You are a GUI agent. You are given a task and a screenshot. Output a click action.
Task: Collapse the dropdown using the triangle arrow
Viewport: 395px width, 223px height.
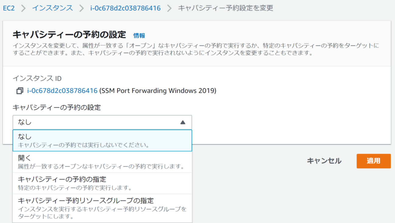(x=182, y=122)
